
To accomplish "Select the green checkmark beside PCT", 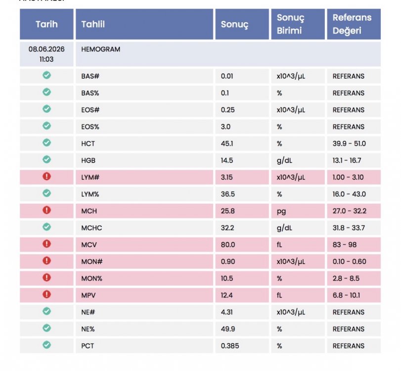I will pos(46,345).
